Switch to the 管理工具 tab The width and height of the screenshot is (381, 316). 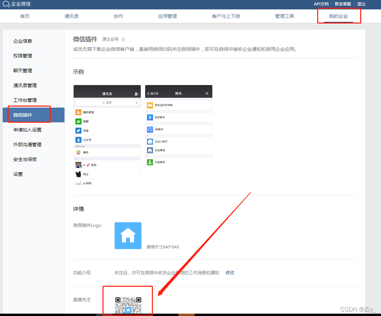pyautogui.click(x=285, y=16)
